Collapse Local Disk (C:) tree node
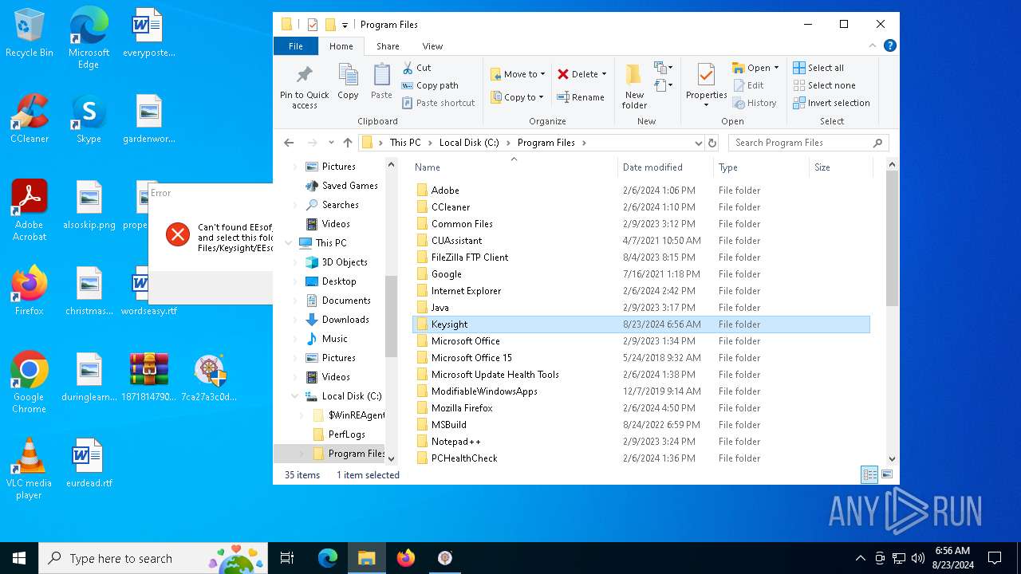 pos(295,396)
